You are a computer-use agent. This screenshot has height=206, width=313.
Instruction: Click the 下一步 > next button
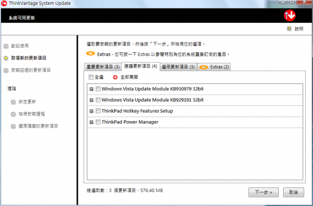(x=264, y=192)
